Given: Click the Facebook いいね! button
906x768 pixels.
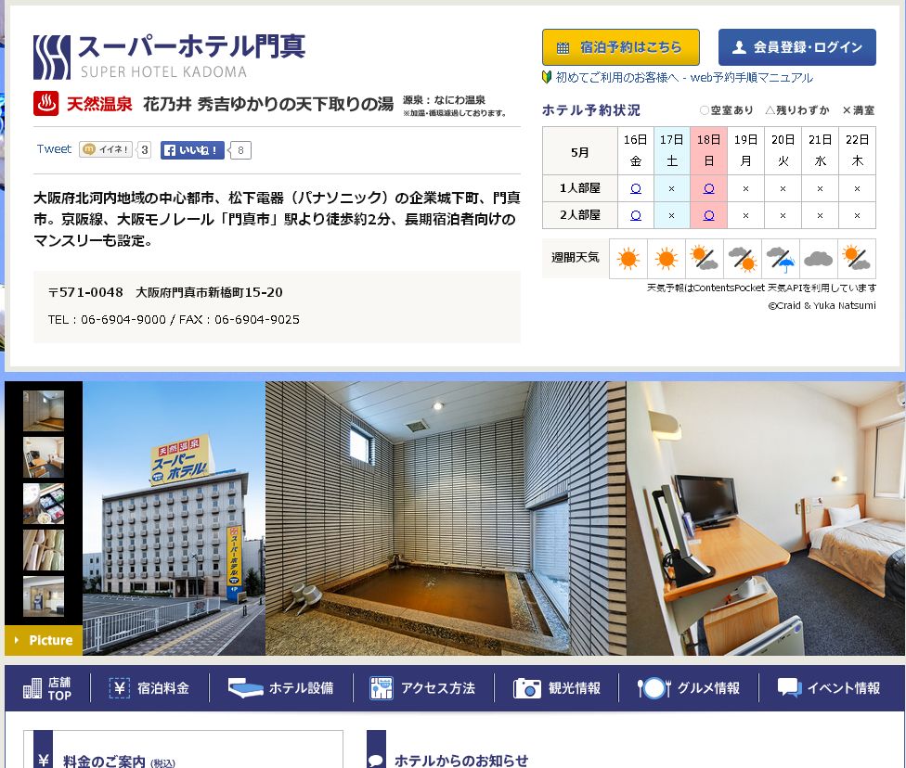Looking at the screenshot, I should pos(192,150).
